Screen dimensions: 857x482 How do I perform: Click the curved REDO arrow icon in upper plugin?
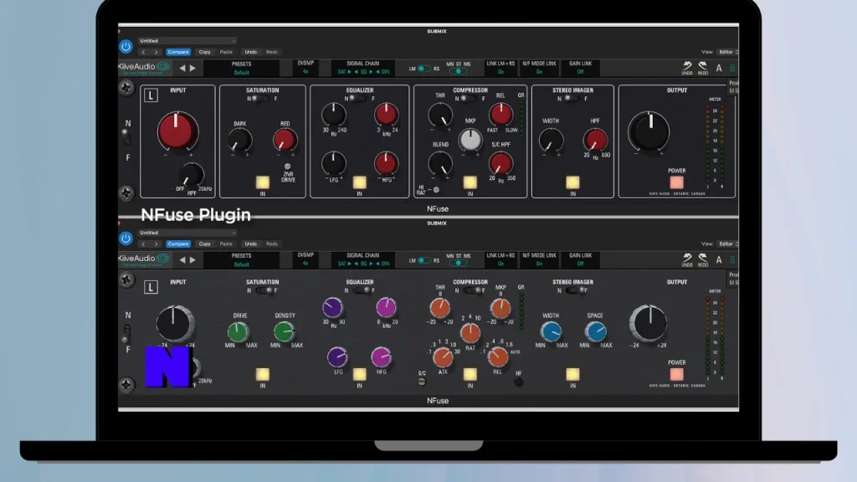coord(703,67)
